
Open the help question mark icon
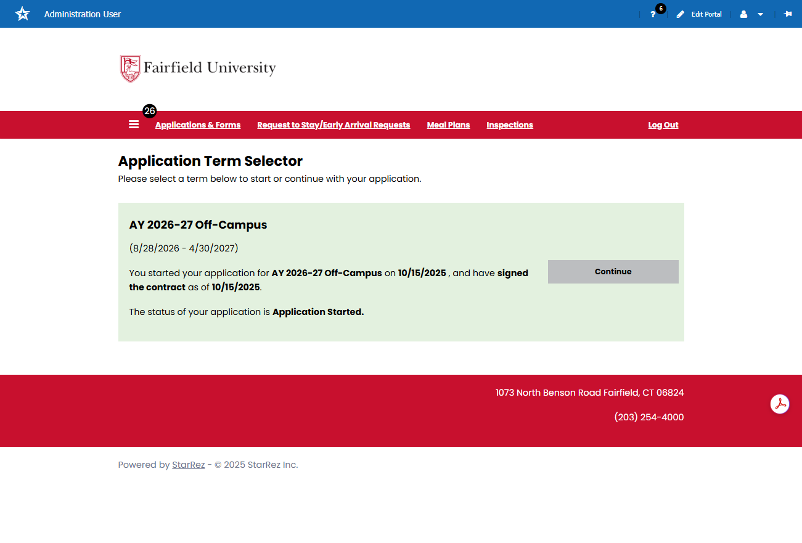pyautogui.click(x=653, y=14)
